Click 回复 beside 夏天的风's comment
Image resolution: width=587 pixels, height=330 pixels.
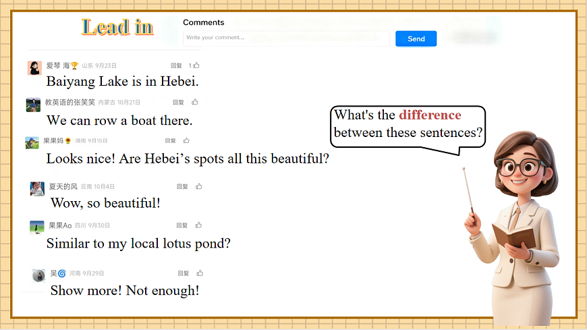tap(182, 186)
